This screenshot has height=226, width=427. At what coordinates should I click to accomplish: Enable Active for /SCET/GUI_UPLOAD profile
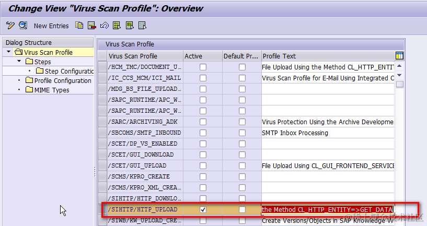pyautogui.click(x=203, y=165)
